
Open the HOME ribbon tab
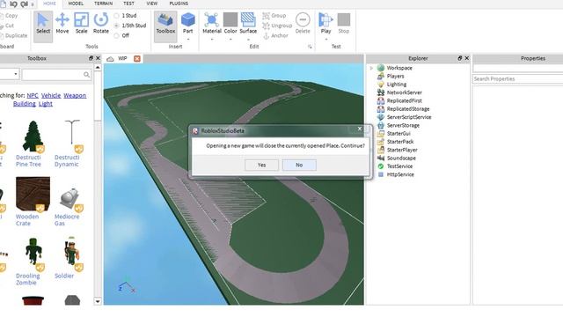coord(49,4)
